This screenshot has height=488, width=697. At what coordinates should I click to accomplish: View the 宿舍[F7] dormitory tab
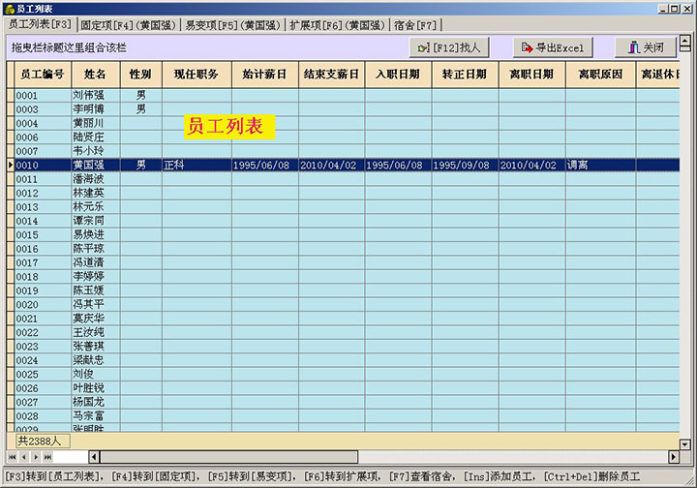tap(415, 24)
